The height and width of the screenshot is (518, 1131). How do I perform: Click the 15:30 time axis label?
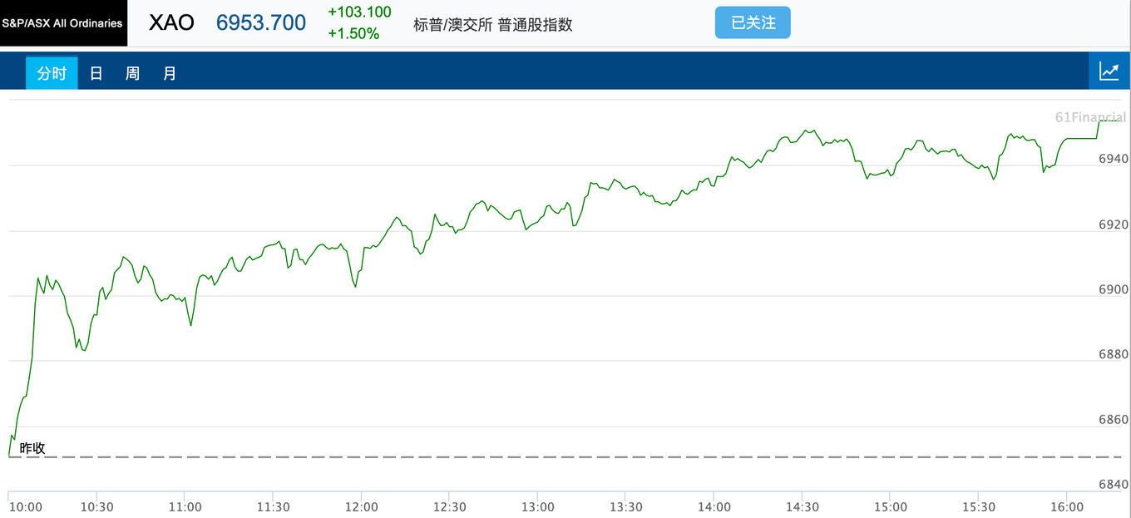point(979,507)
